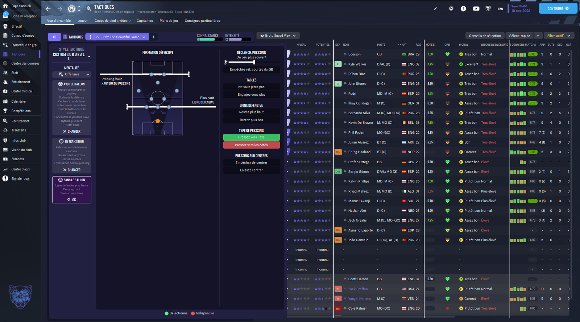
Task: Collapse the tactics panel with double-arrow icon
Action: [54, 37]
